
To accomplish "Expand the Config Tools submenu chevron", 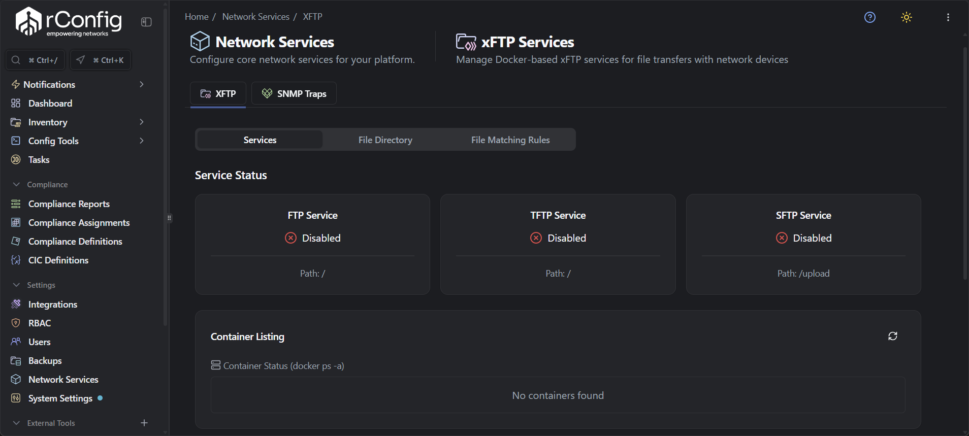I will coord(142,141).
